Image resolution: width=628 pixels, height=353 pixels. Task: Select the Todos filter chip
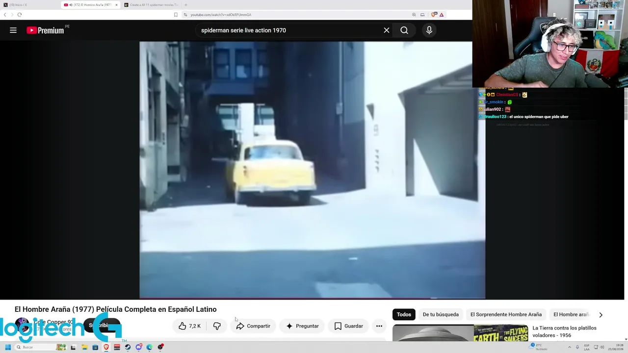(x=404, y=315)
